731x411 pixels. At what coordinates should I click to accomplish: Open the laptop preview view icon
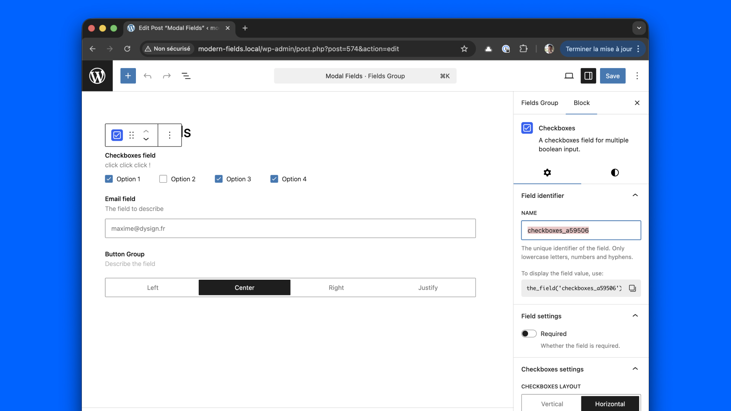tap(569, 76)
